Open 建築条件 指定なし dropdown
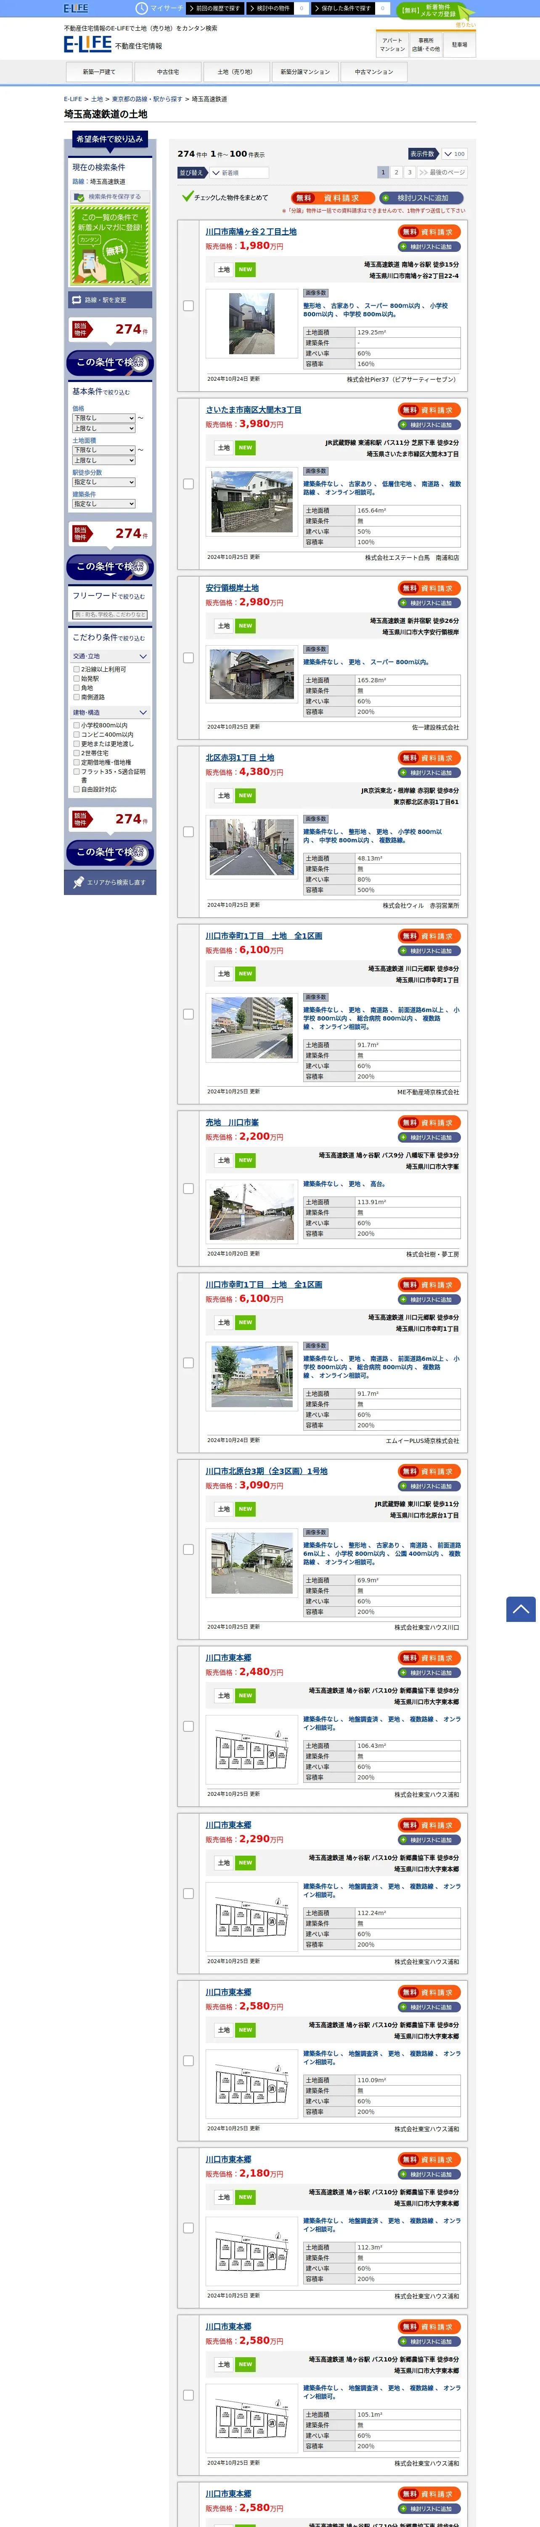 tap(104, 504)
